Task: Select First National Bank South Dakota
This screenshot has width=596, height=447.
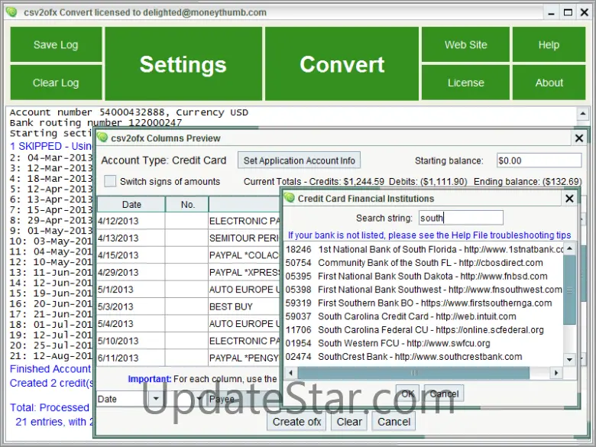Action: click(x=423, y=276)
